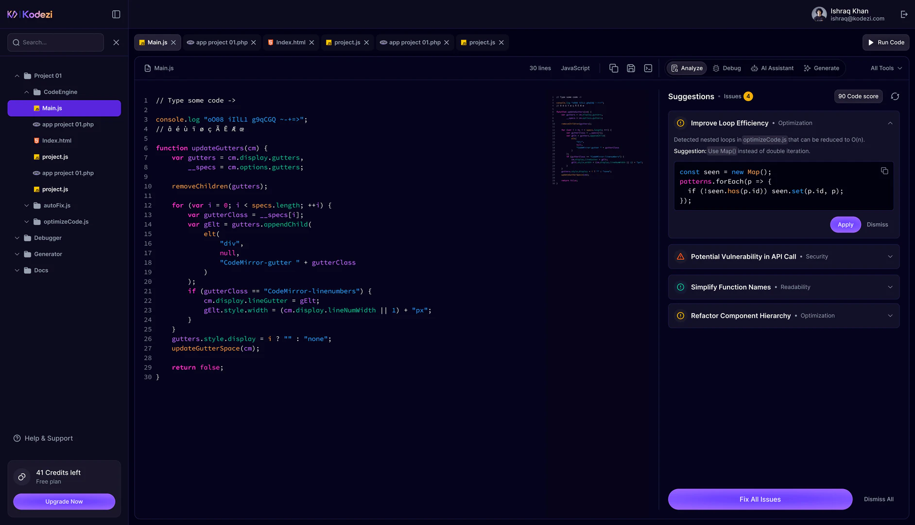The width and height of the screenshot is (915, 525).
Task: Expand the Refactor Component Hierarchy suggestion
Action: (890, 315)
